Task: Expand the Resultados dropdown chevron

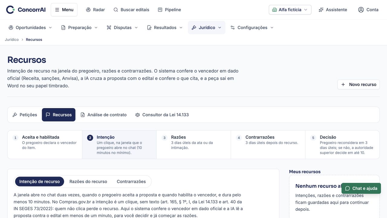Action: (181, 28)
